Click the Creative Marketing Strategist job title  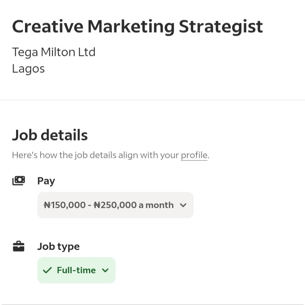pyautogui.click(x=137, y=27)
